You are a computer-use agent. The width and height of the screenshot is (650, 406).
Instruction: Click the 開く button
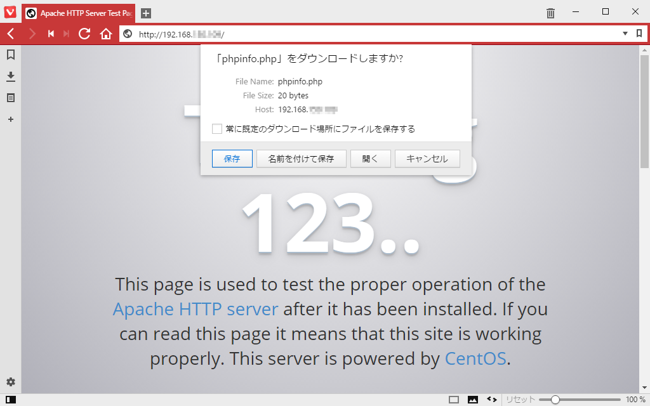tap(371, 159)
